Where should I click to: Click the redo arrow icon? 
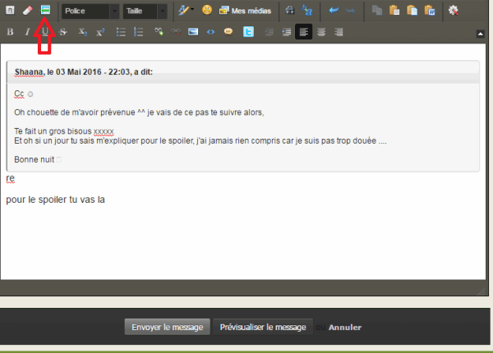point(351,11)
